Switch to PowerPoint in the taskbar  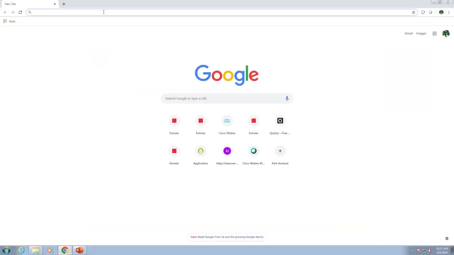click(79, 250)
